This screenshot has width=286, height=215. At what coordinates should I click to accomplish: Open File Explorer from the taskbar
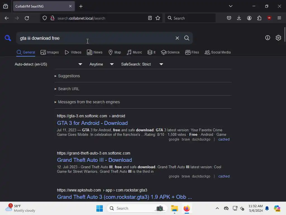[174, 208]
